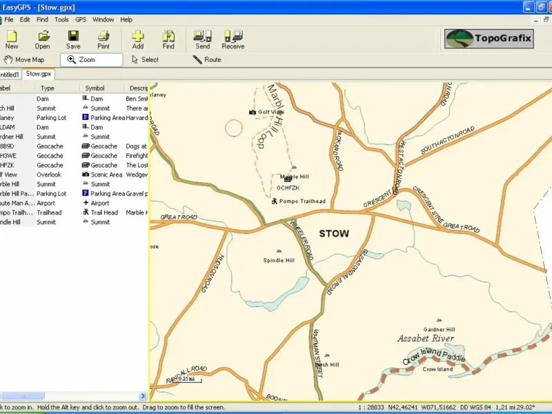Image resolution: width=552 pixels, height=414 pixels.
Task: Open the File menu
Action: (x=9, y=20)
